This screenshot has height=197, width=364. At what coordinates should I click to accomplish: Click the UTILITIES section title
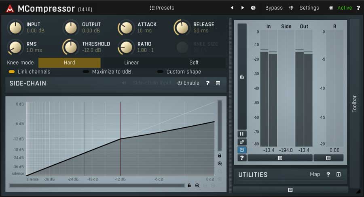click(253, 174)
